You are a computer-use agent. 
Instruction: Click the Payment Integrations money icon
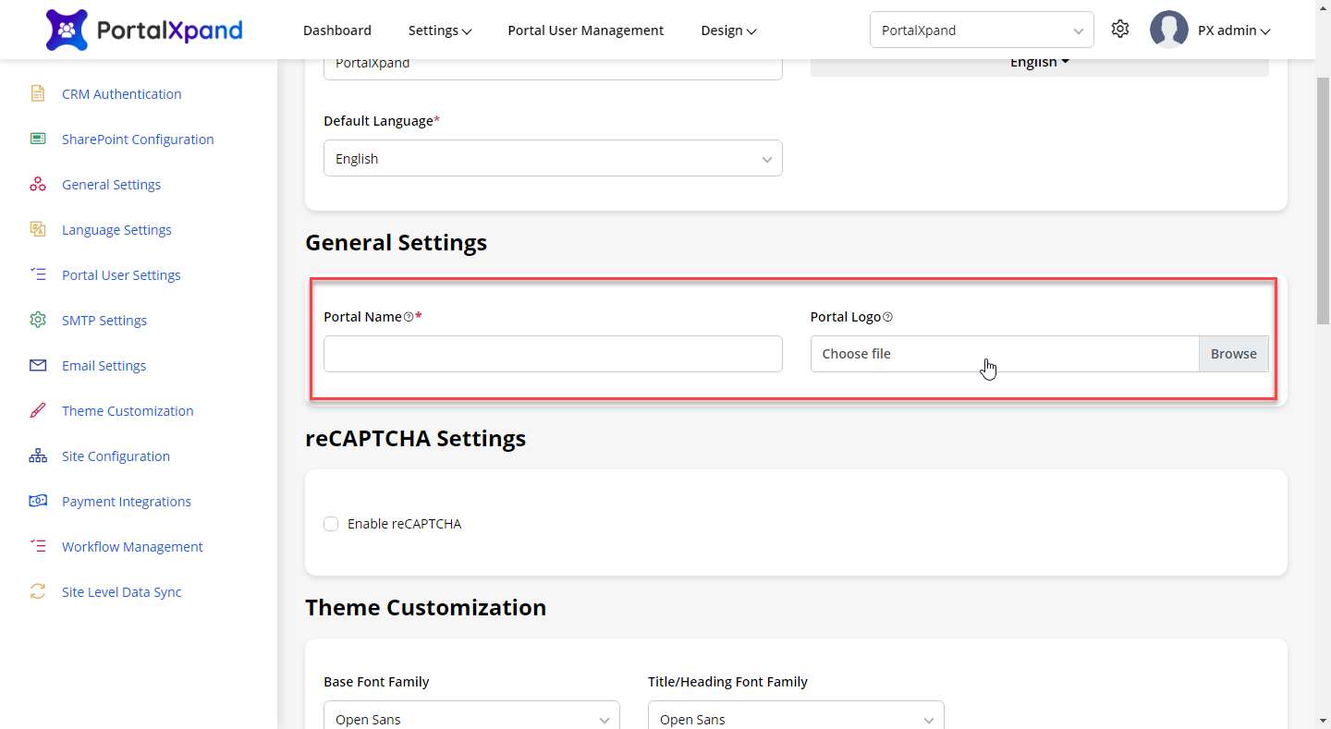[38, 502]
